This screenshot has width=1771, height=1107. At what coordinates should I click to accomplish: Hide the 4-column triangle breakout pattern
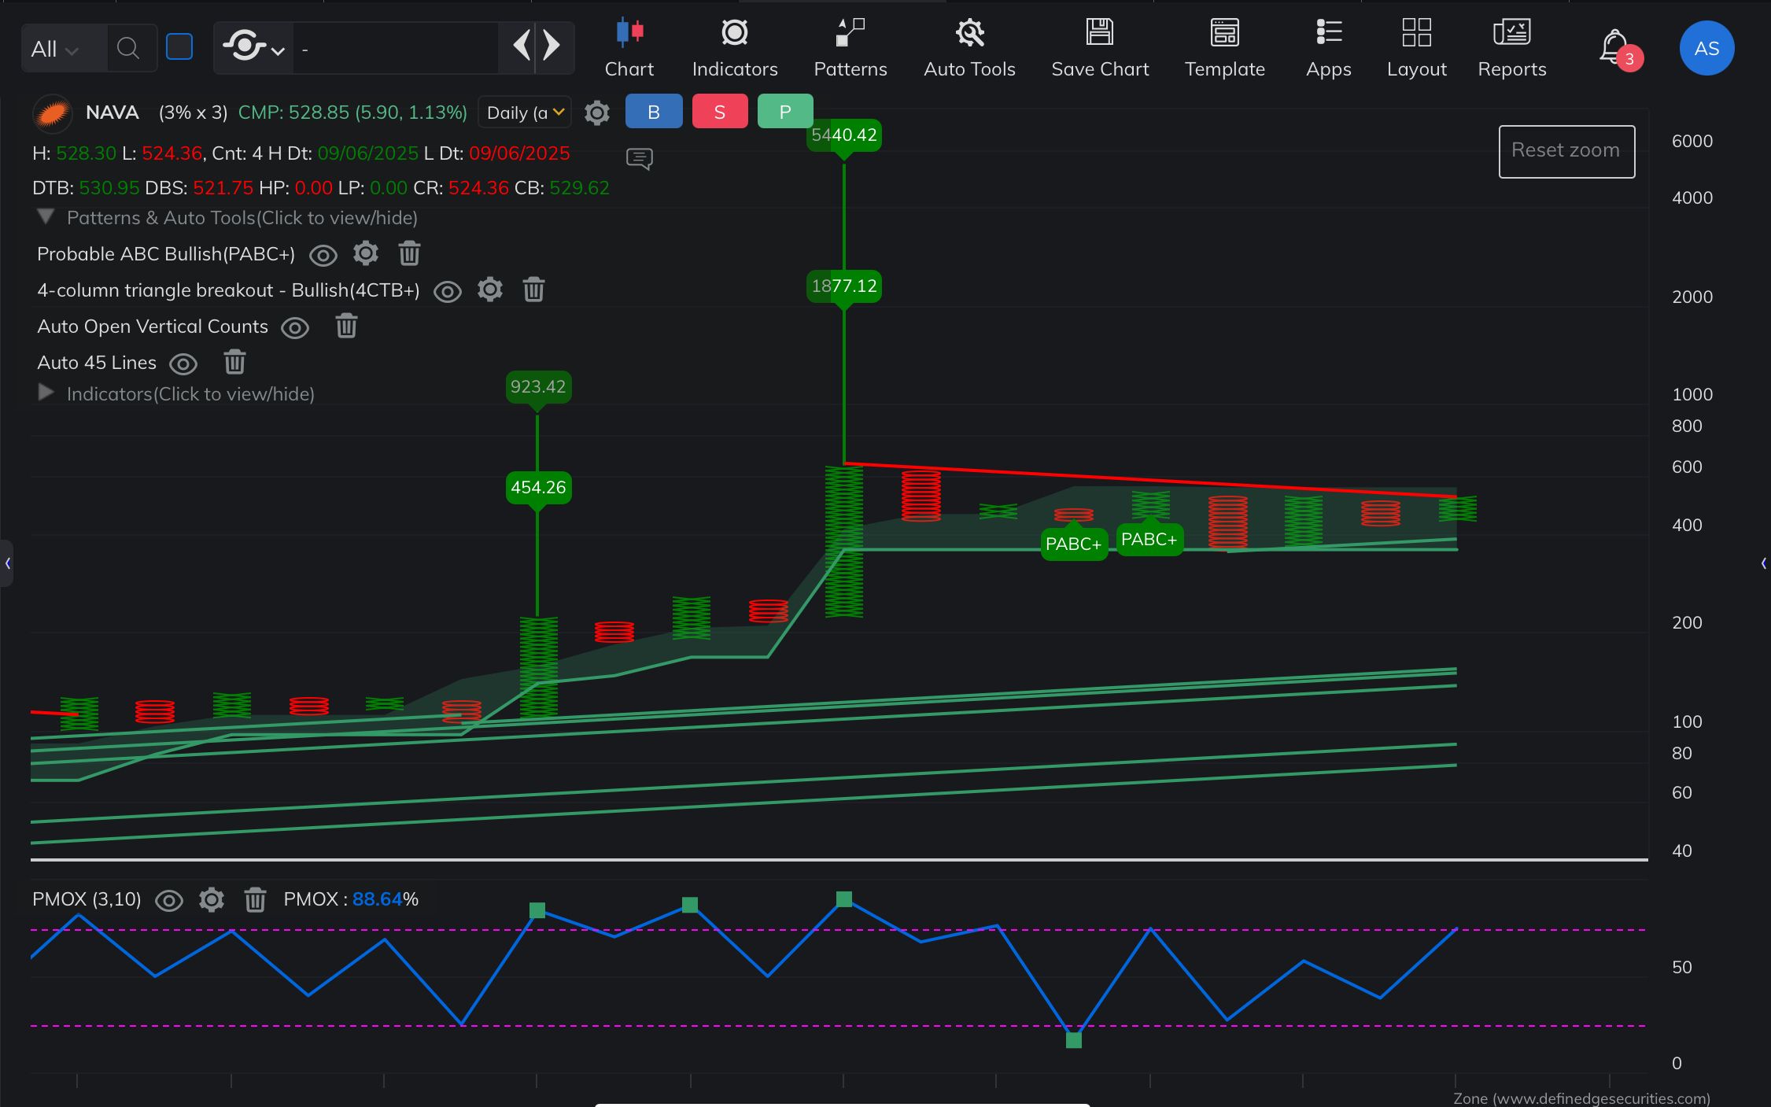(x=448, y=291)
